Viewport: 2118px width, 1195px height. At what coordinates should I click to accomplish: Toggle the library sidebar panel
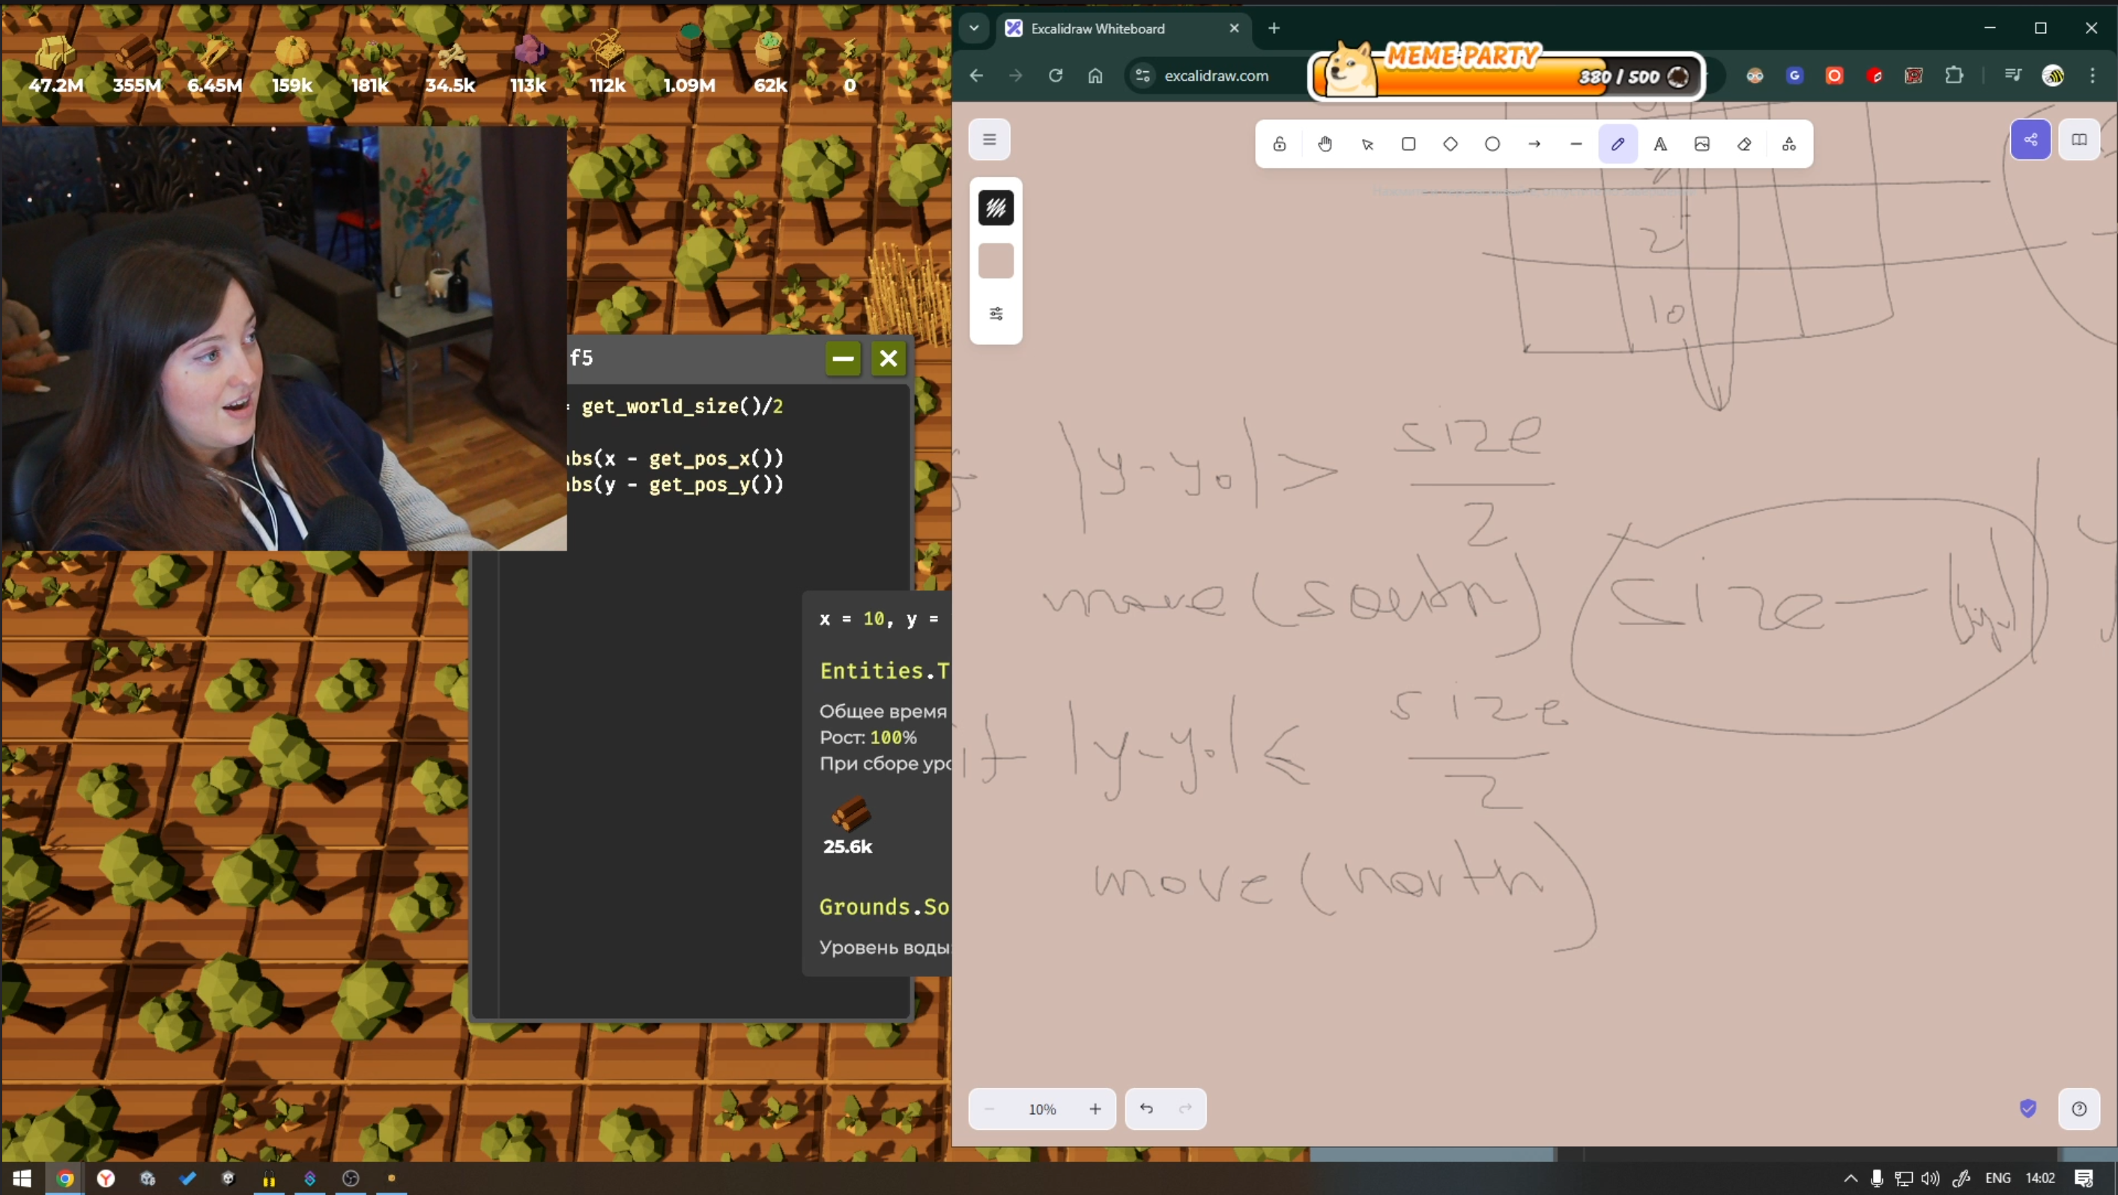click(2078, 140)
